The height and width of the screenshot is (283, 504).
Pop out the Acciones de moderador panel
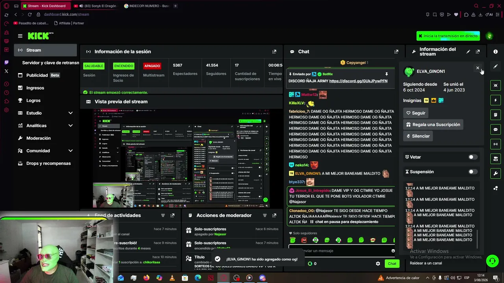pyautogui.click(x=274, y=215)
